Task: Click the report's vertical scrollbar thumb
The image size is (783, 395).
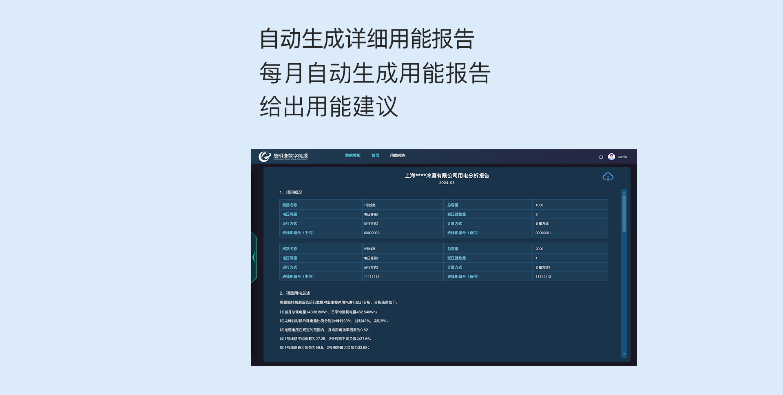Action: click(x=624, y=214)
